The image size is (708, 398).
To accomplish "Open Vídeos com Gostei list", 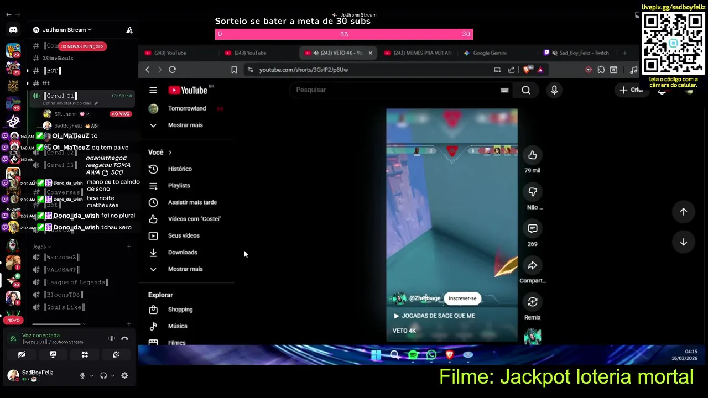I will point(194,219).
